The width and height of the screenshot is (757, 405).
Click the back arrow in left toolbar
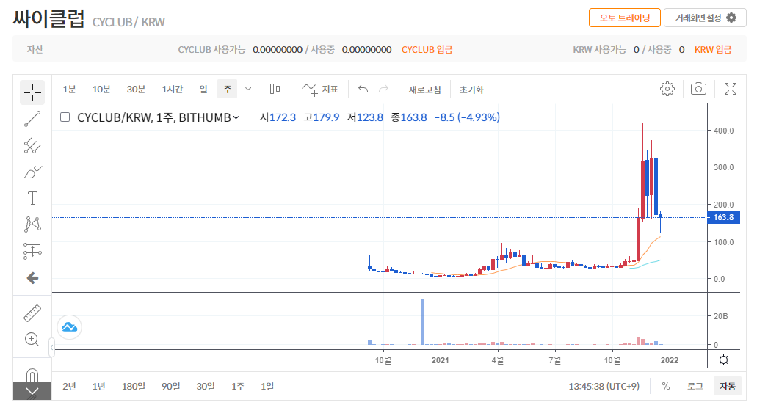pyautogui.click(x=32, y=278)
